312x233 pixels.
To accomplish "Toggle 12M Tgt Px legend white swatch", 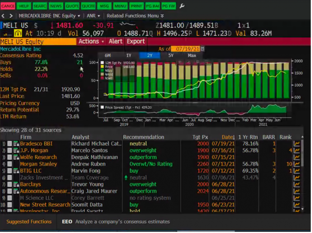I will (102, 63).
